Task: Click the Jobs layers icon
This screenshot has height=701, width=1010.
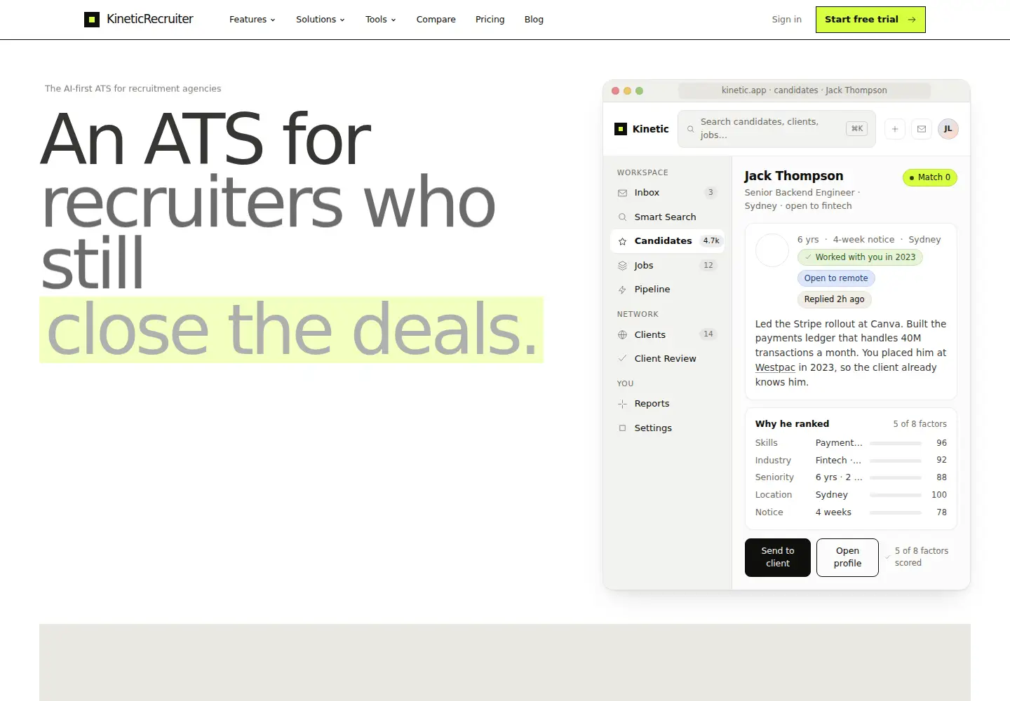Action: pyautogui.click(x=622, y=266)
